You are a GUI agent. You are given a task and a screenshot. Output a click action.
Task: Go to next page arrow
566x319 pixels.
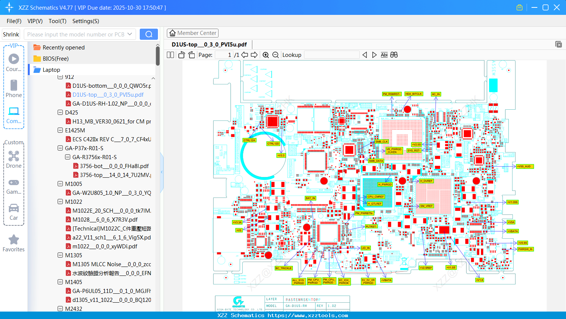254,55
